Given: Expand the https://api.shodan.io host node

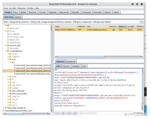Looking at the screenshot, I should [4, 108].
